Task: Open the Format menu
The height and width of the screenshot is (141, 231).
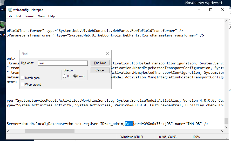Action: coord(30,16)
